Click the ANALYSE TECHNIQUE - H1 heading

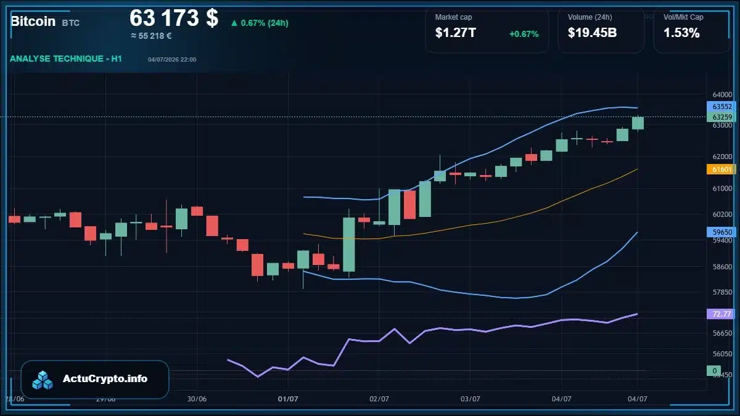pyautogui.click(x=66, y=59)
